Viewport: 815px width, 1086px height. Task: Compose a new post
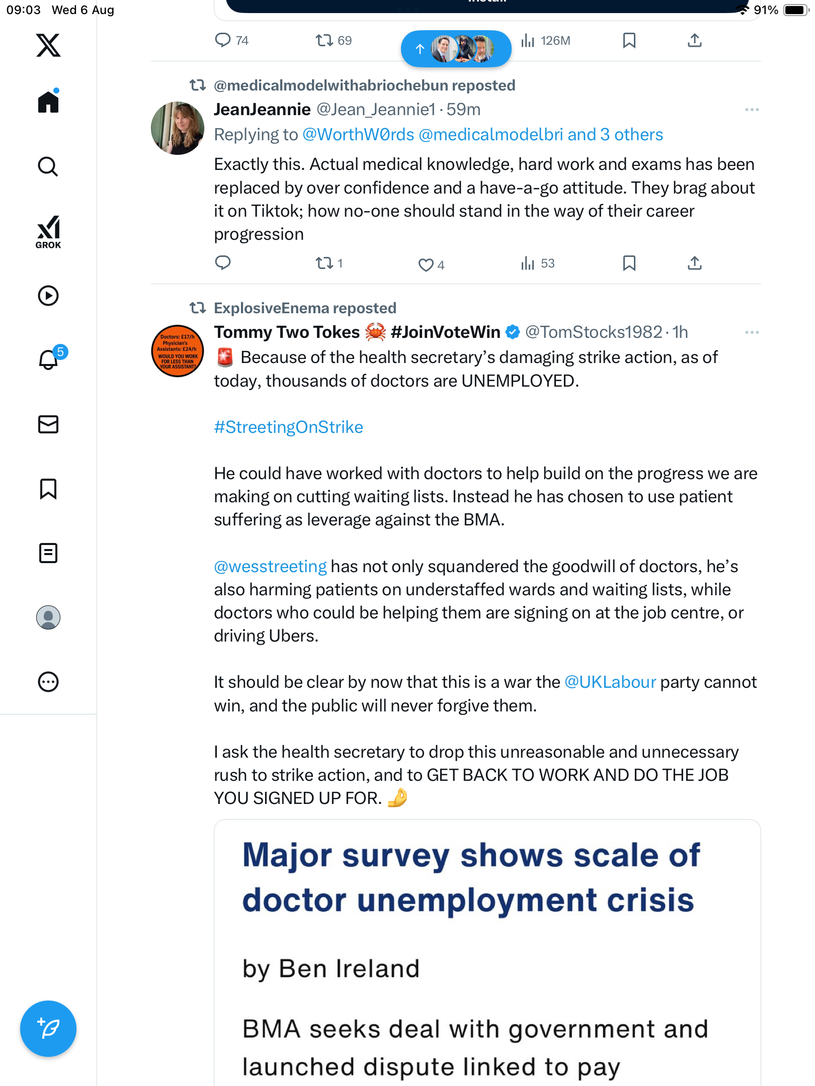(x=48, y=1029)
